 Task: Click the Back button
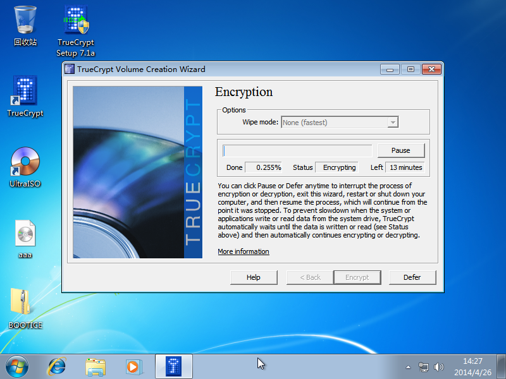310,277
